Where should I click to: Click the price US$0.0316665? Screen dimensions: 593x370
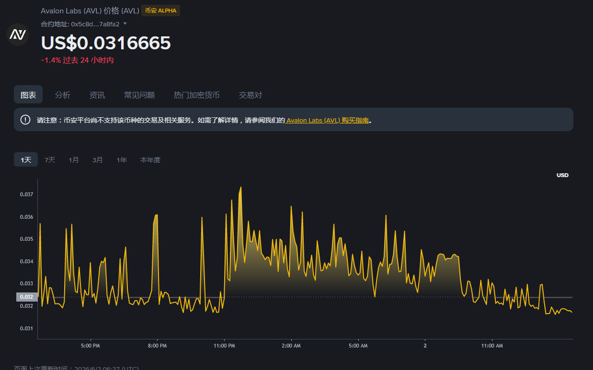point(106,43)
